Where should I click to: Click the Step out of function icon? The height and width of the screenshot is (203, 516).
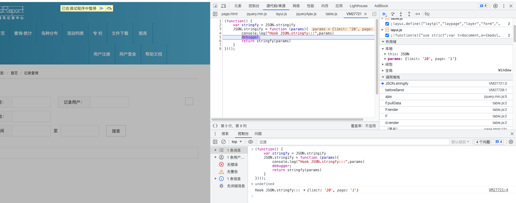pyautogui.click(x=409, y=14)
